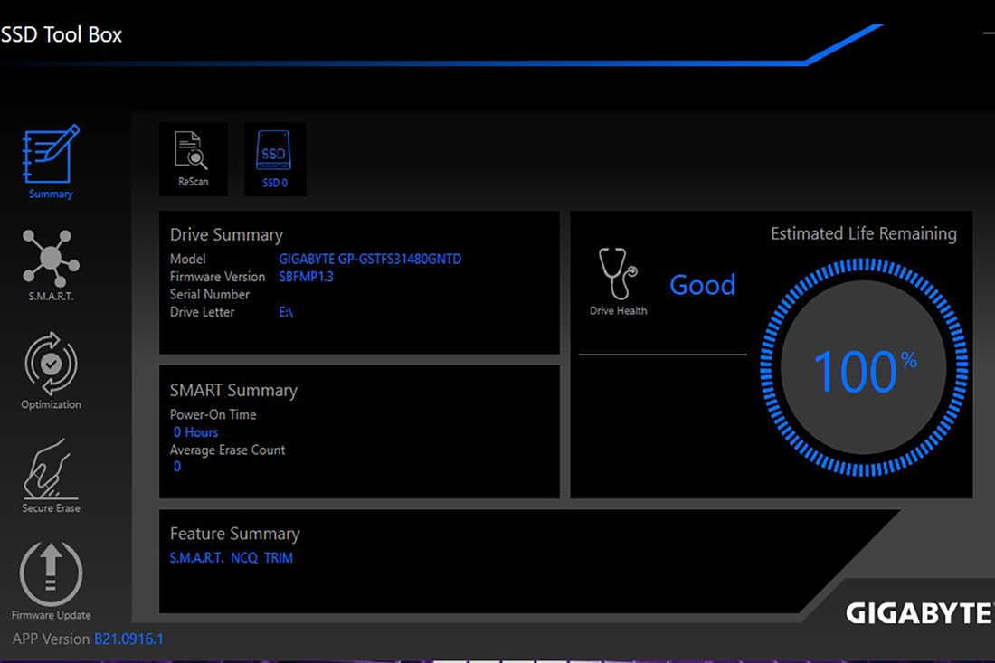This screenshot has width=995, height=663.
Task: Click the Drive Summary heading
Action: pos(226,235)
